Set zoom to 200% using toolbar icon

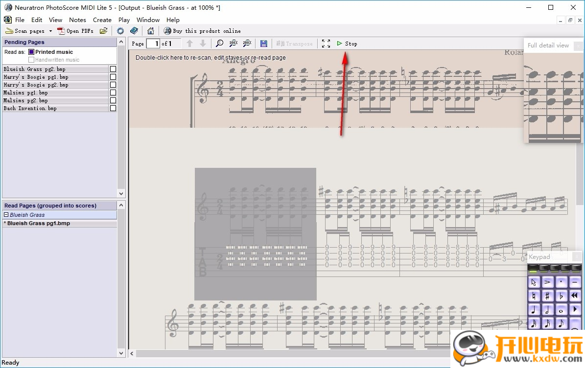[x=247, y=44]
